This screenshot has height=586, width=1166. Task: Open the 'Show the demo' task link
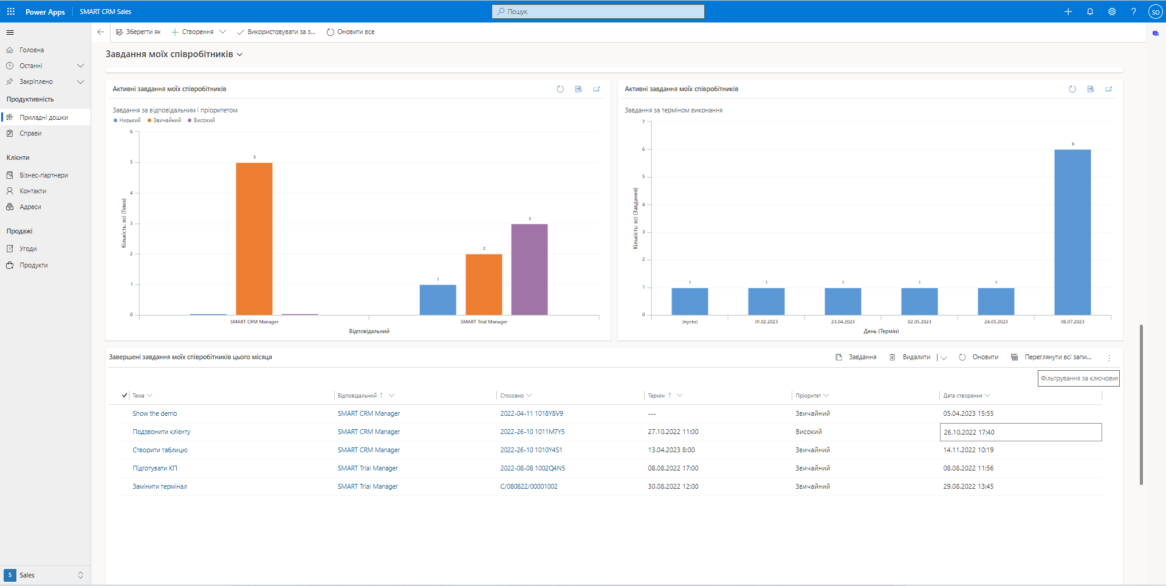point(155,413)
